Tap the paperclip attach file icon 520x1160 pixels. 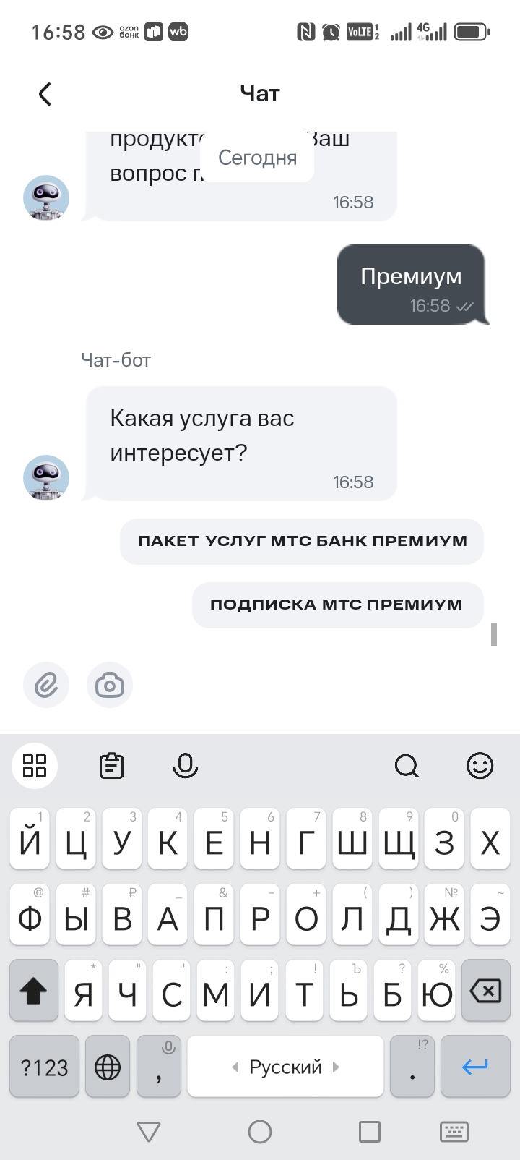coord(46,685)
